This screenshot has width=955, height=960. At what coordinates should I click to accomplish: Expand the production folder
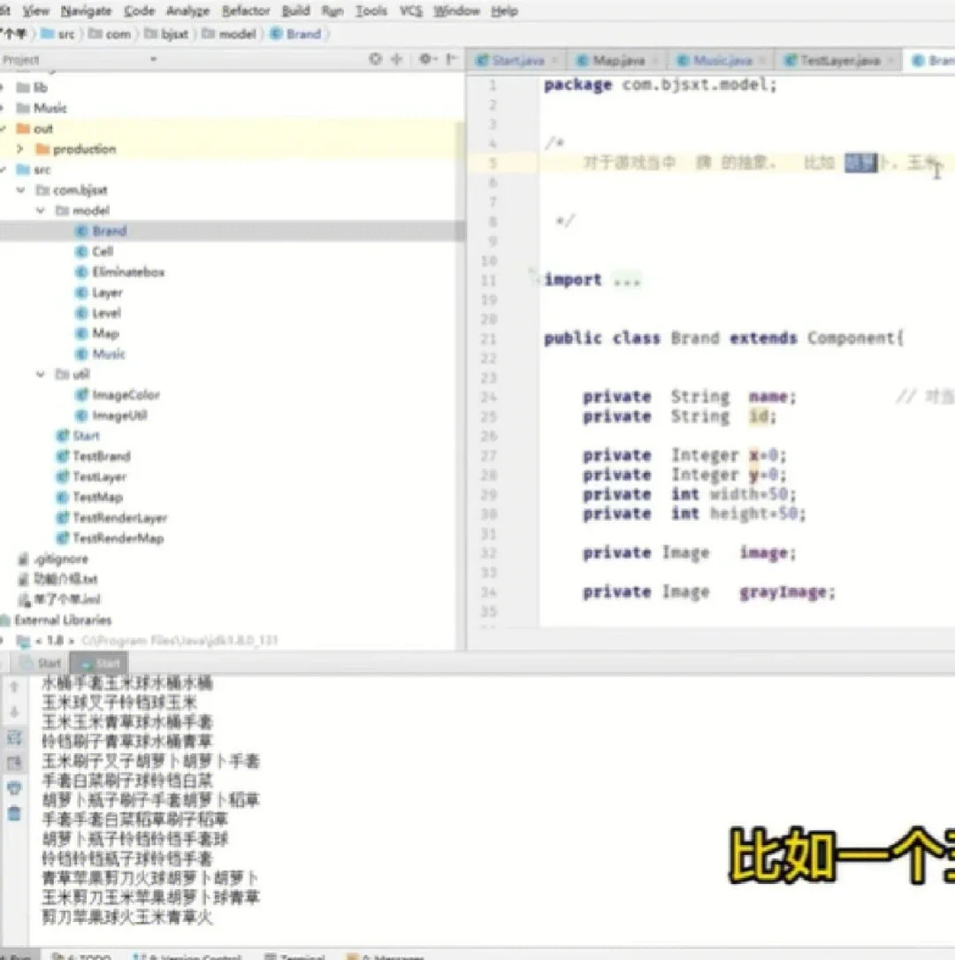(x=20, y=149)
